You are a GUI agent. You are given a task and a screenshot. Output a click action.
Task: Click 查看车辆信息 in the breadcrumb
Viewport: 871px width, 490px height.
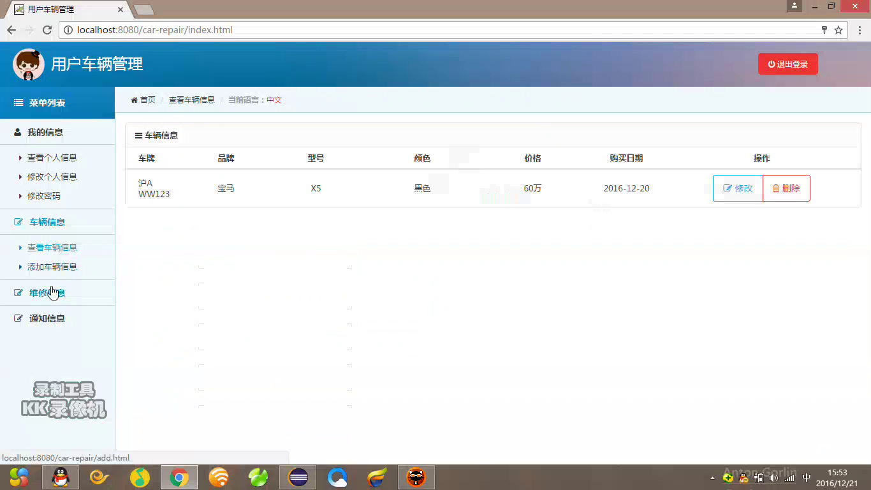pos(191,100)
